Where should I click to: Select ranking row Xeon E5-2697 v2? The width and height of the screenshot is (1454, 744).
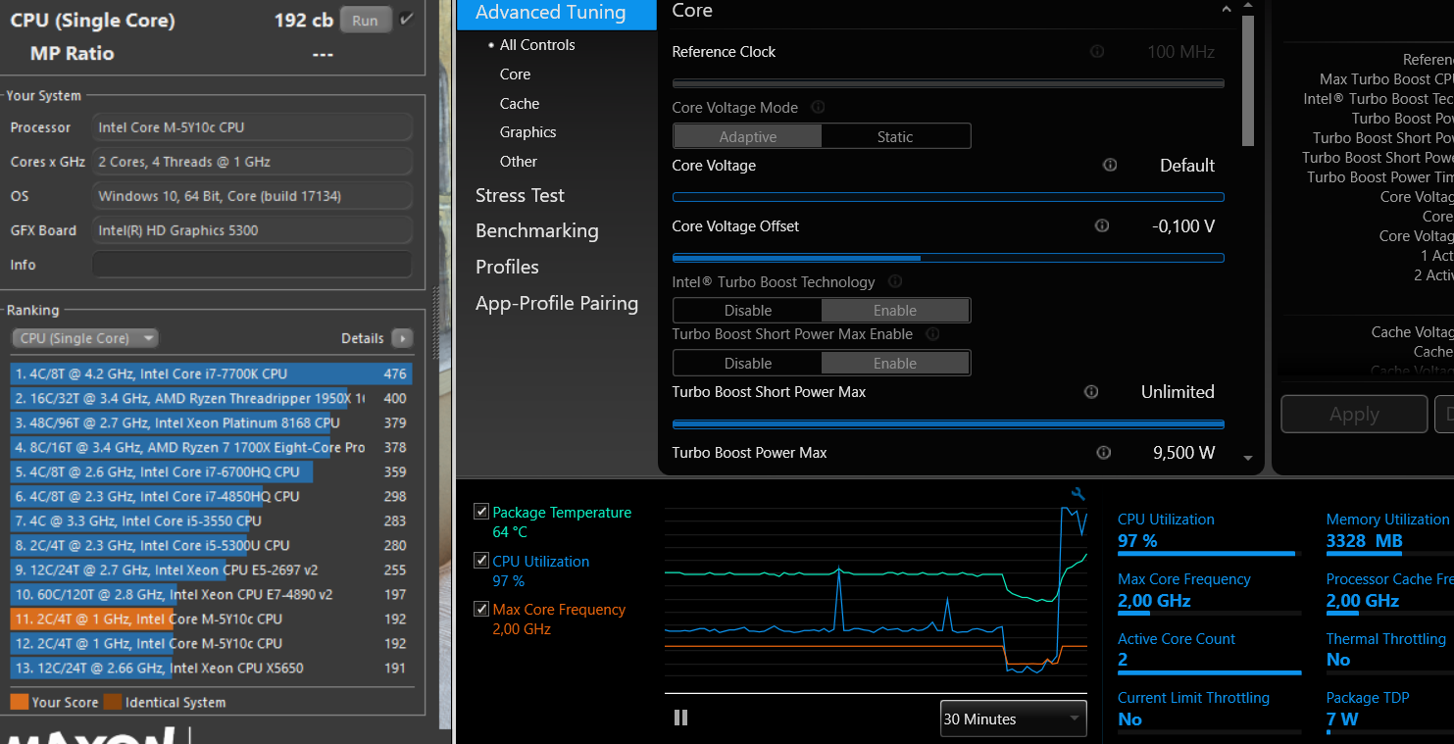click(211, 570)
